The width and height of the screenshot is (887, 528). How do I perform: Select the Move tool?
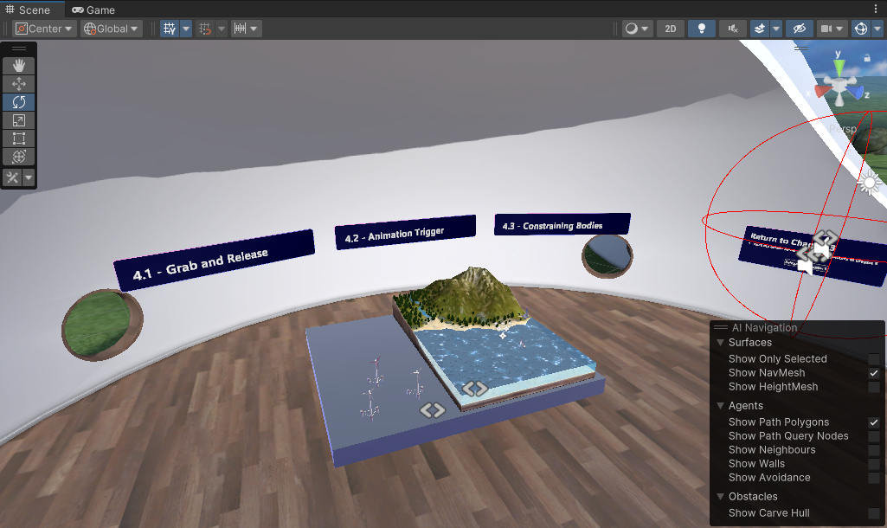tap(19, 84)
